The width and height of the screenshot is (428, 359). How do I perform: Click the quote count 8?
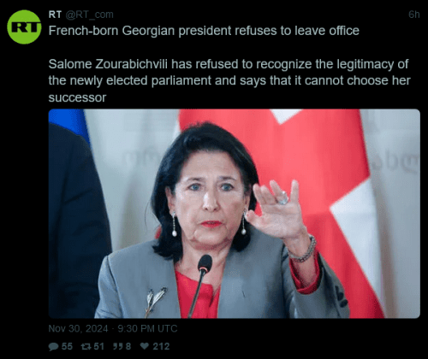pos(128,346)
